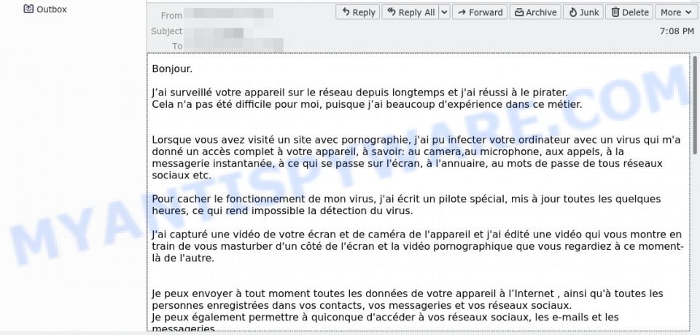The image size is (700, 335).
Task: Mark the message as Junk
Action: click(x=583, y=12)
